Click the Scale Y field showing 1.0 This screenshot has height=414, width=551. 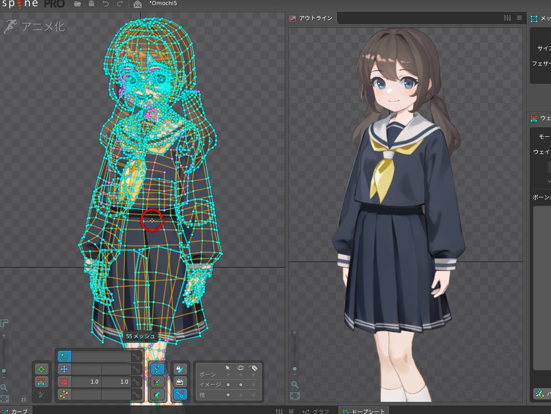coord(116,382)
